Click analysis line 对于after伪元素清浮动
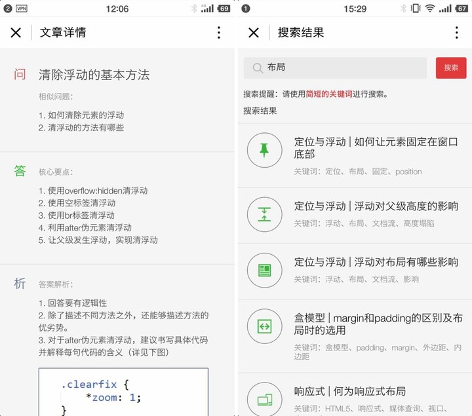This screenshot has width=472, height=416. [123, 346]
